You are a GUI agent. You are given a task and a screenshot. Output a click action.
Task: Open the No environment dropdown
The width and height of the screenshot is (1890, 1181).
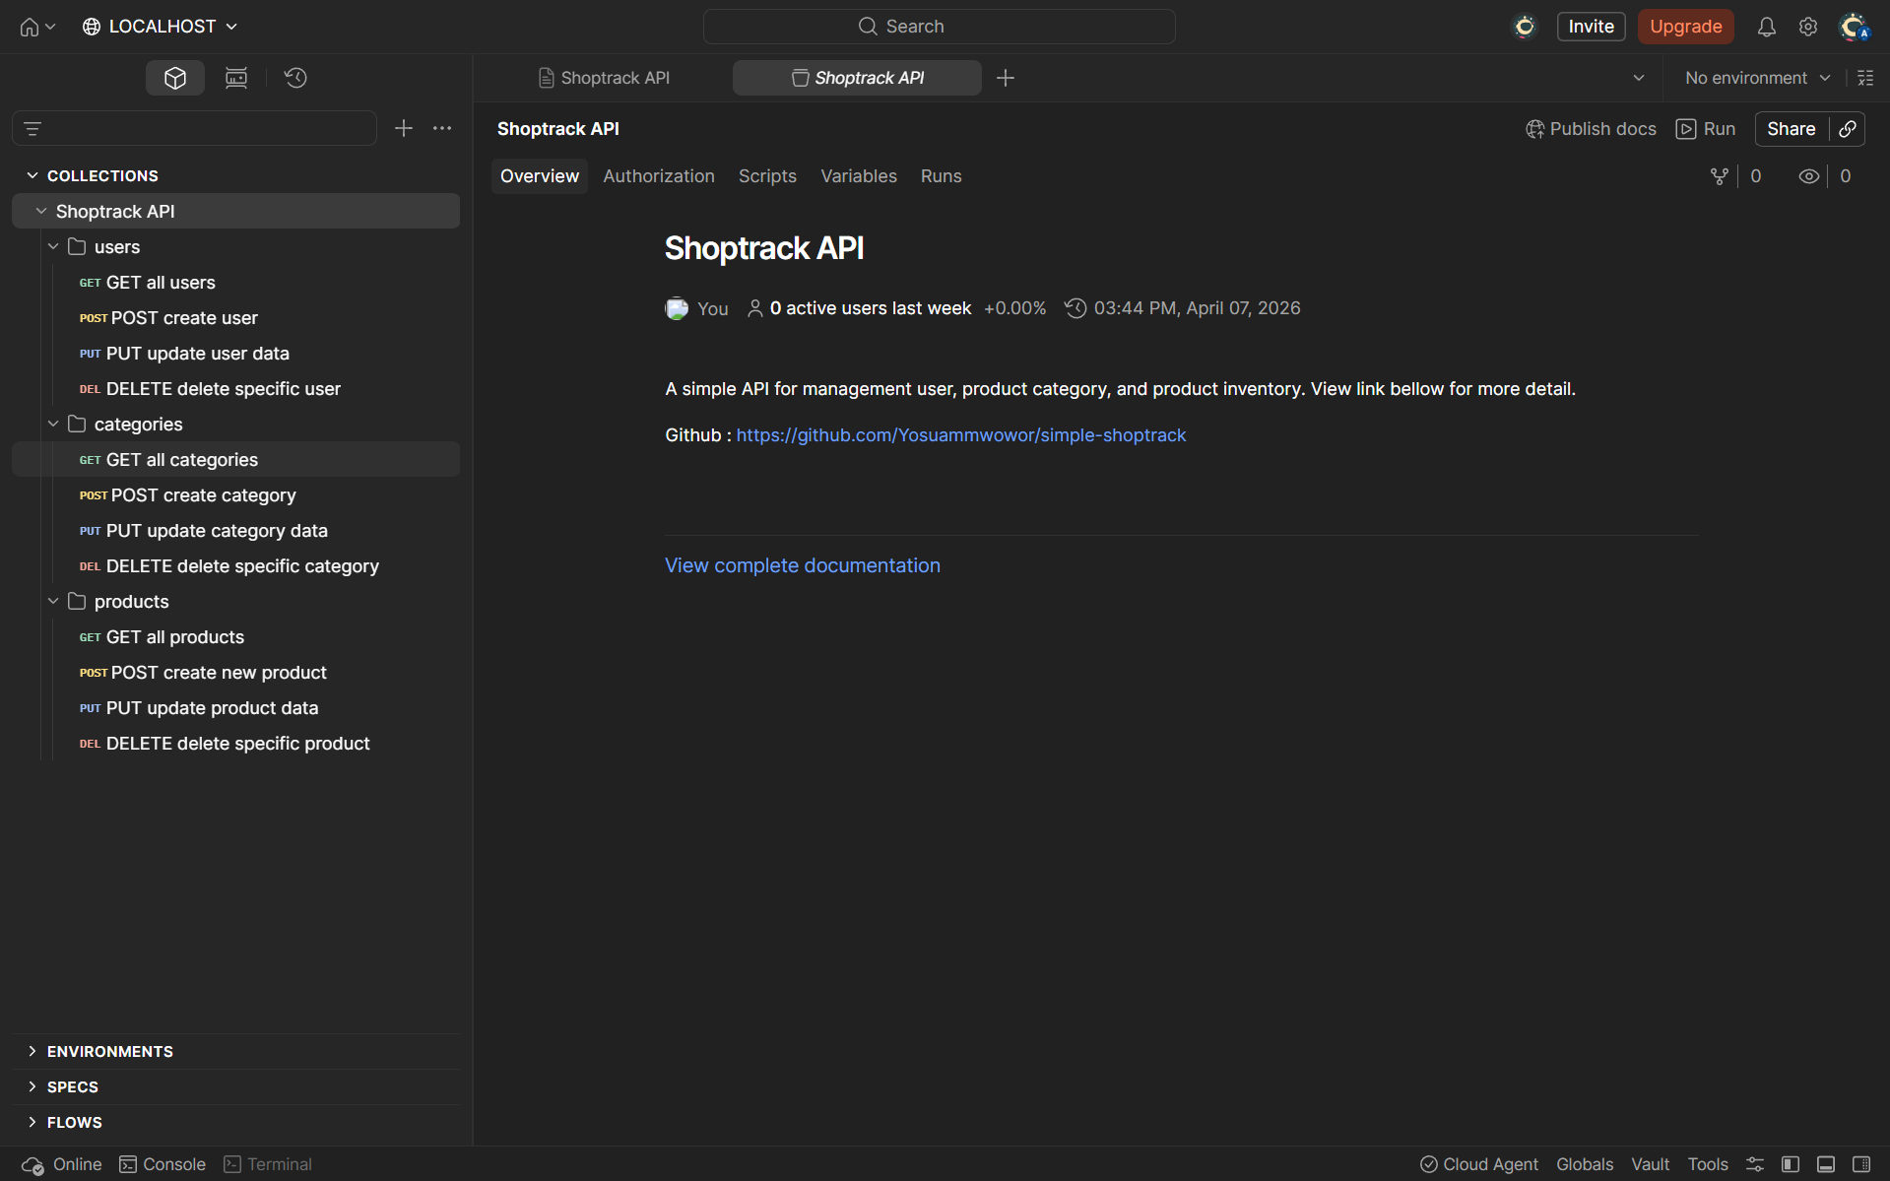(1756, 78)
